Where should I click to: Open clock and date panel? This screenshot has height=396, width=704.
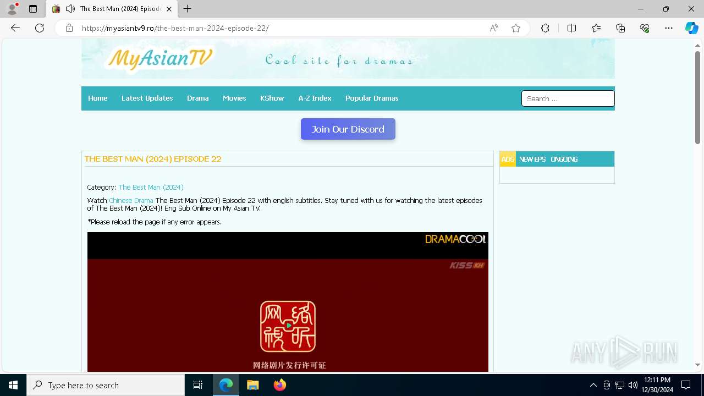pos(657,385)
